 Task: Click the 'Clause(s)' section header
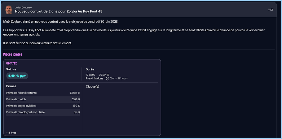pos(92,86)
